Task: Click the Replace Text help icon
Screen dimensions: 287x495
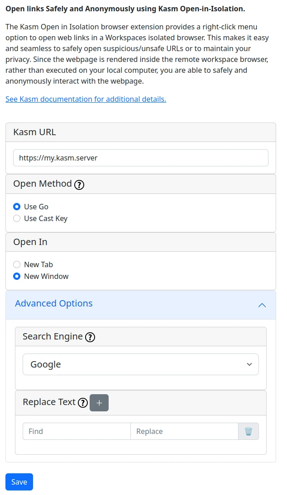Action: point(82,403)
